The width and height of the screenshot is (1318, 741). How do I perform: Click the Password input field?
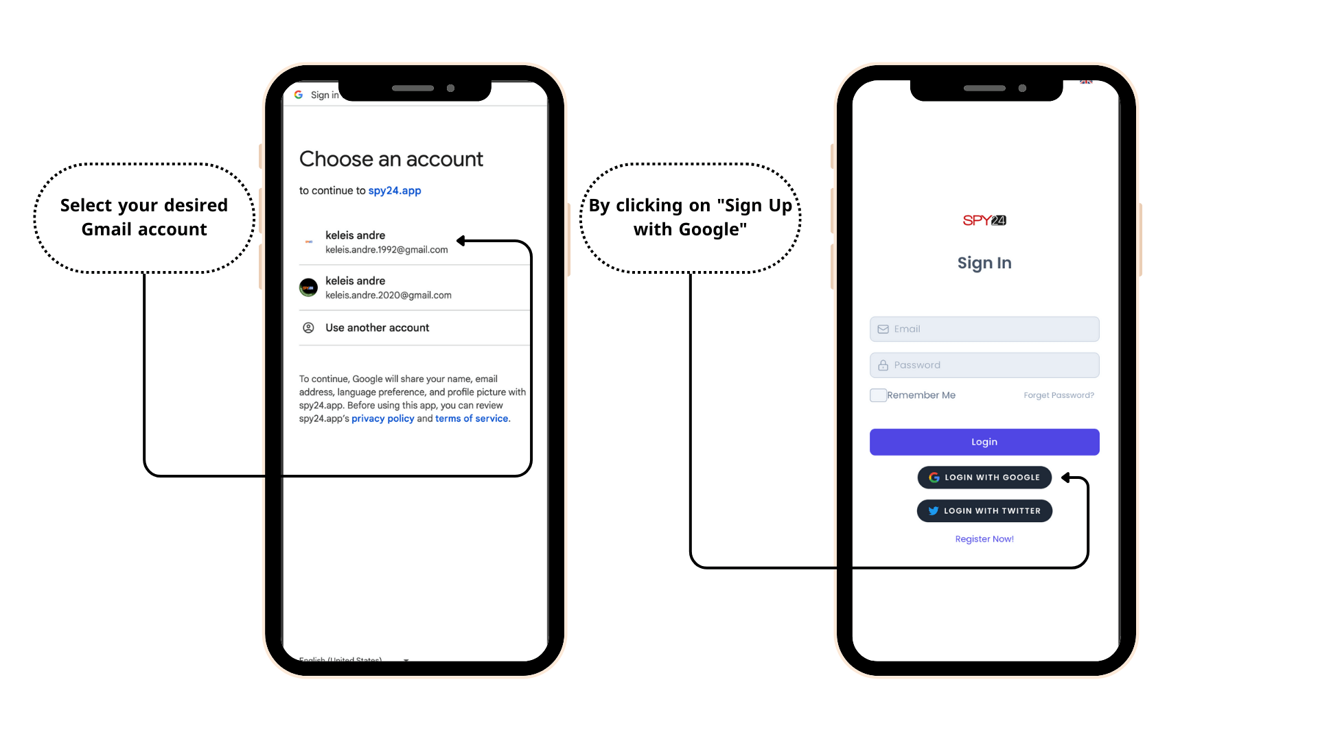pos(984,364)
